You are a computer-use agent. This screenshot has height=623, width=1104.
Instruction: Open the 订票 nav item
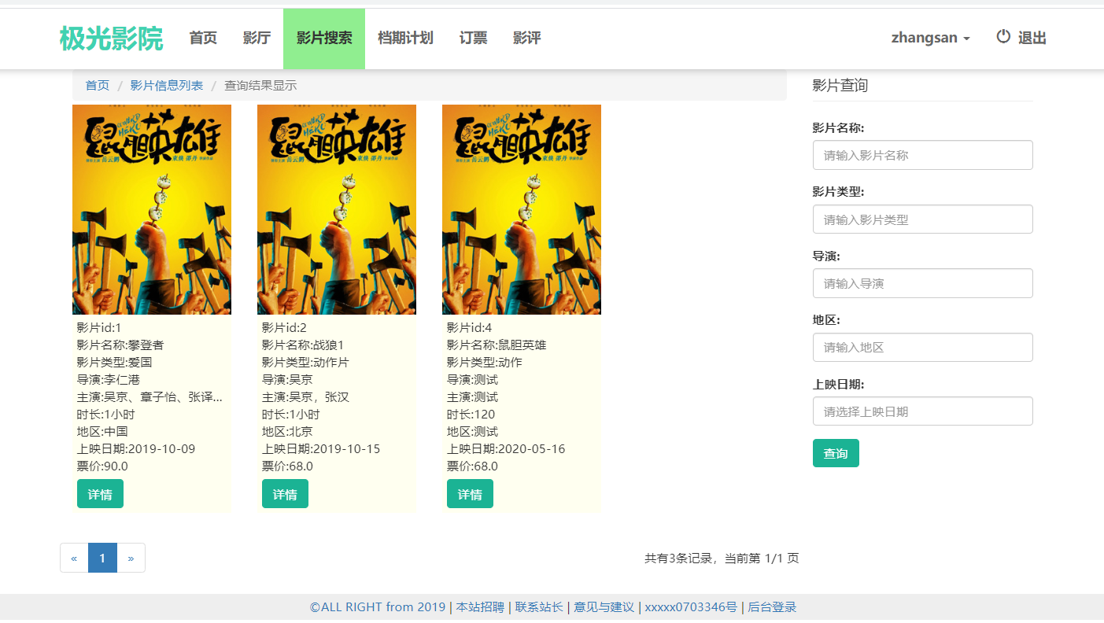click(x=473, y=39)
